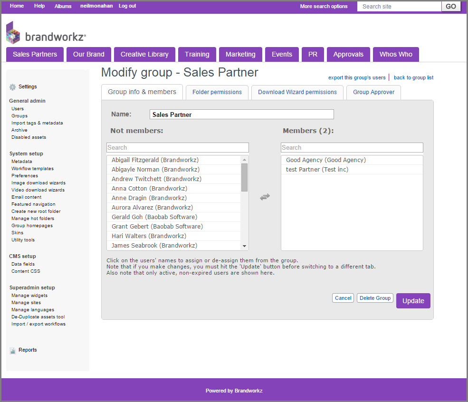Select Andrew Twitchett (Brandworkz) in list
The width and height of the screenshot is (468, 402).
click(x=174, y=179)
